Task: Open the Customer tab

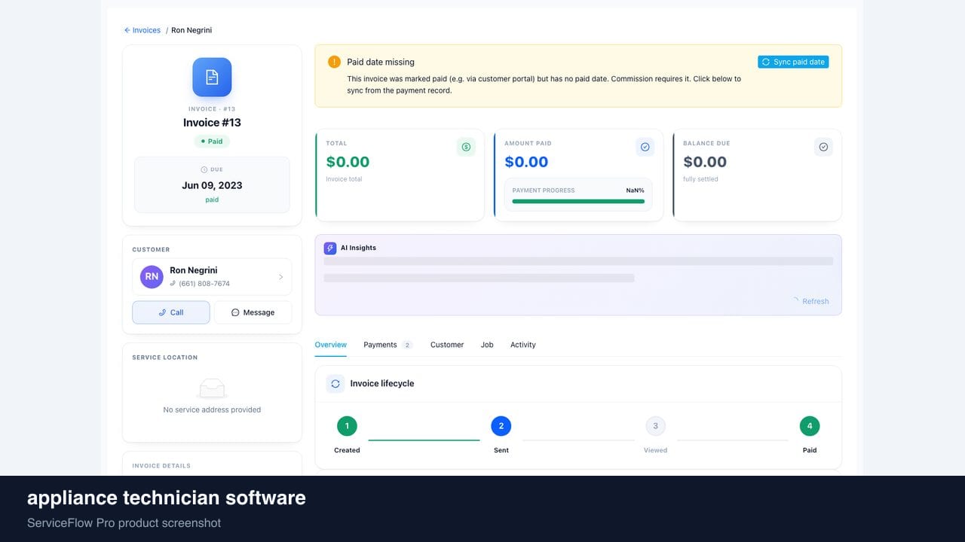Action: pyautogui.click(x=447, y=345)
